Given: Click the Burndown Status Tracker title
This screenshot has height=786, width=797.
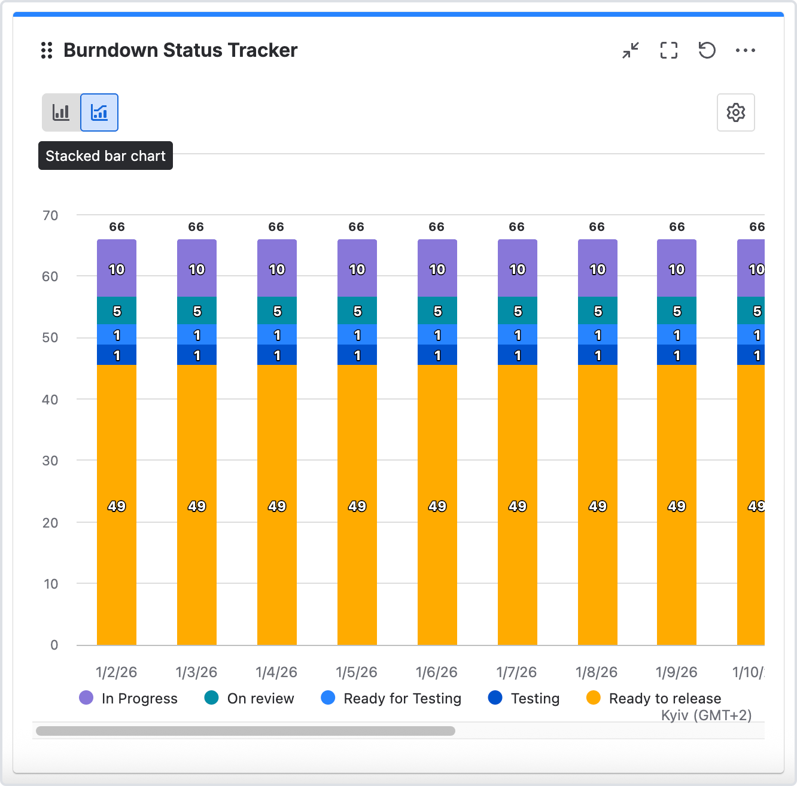Looking at the screenshot, I should (180, 51).
